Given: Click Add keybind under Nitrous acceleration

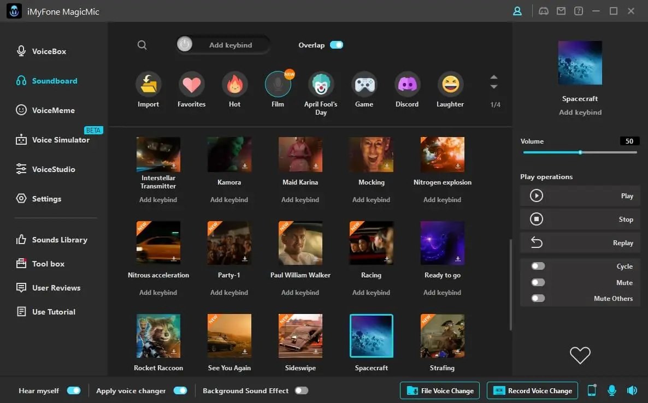Looking at the screenshot, I should tap(158, 293).
